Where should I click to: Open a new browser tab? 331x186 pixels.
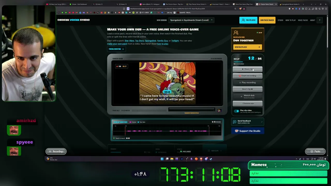pos(303,4)
